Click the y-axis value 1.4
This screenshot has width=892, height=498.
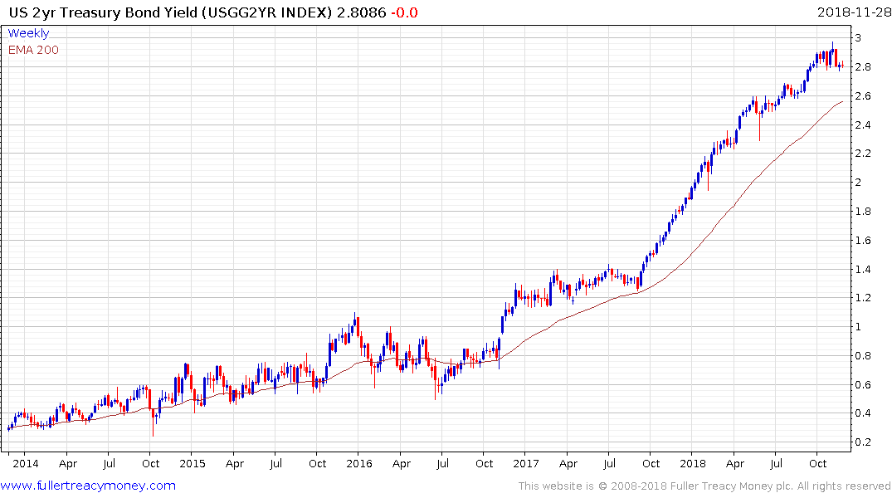pos(862,269)
